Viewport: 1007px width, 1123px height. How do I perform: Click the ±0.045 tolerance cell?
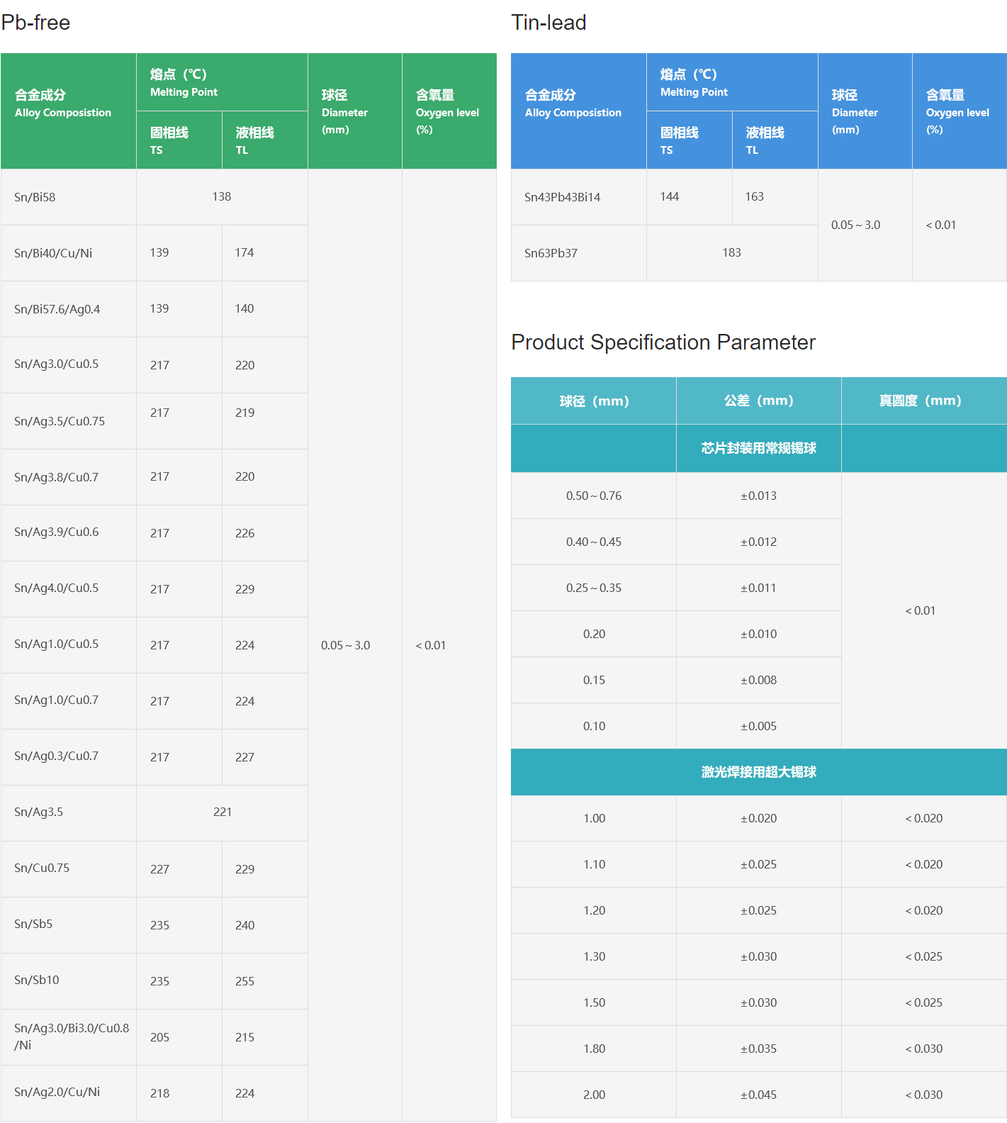[x=758, y=1095]
